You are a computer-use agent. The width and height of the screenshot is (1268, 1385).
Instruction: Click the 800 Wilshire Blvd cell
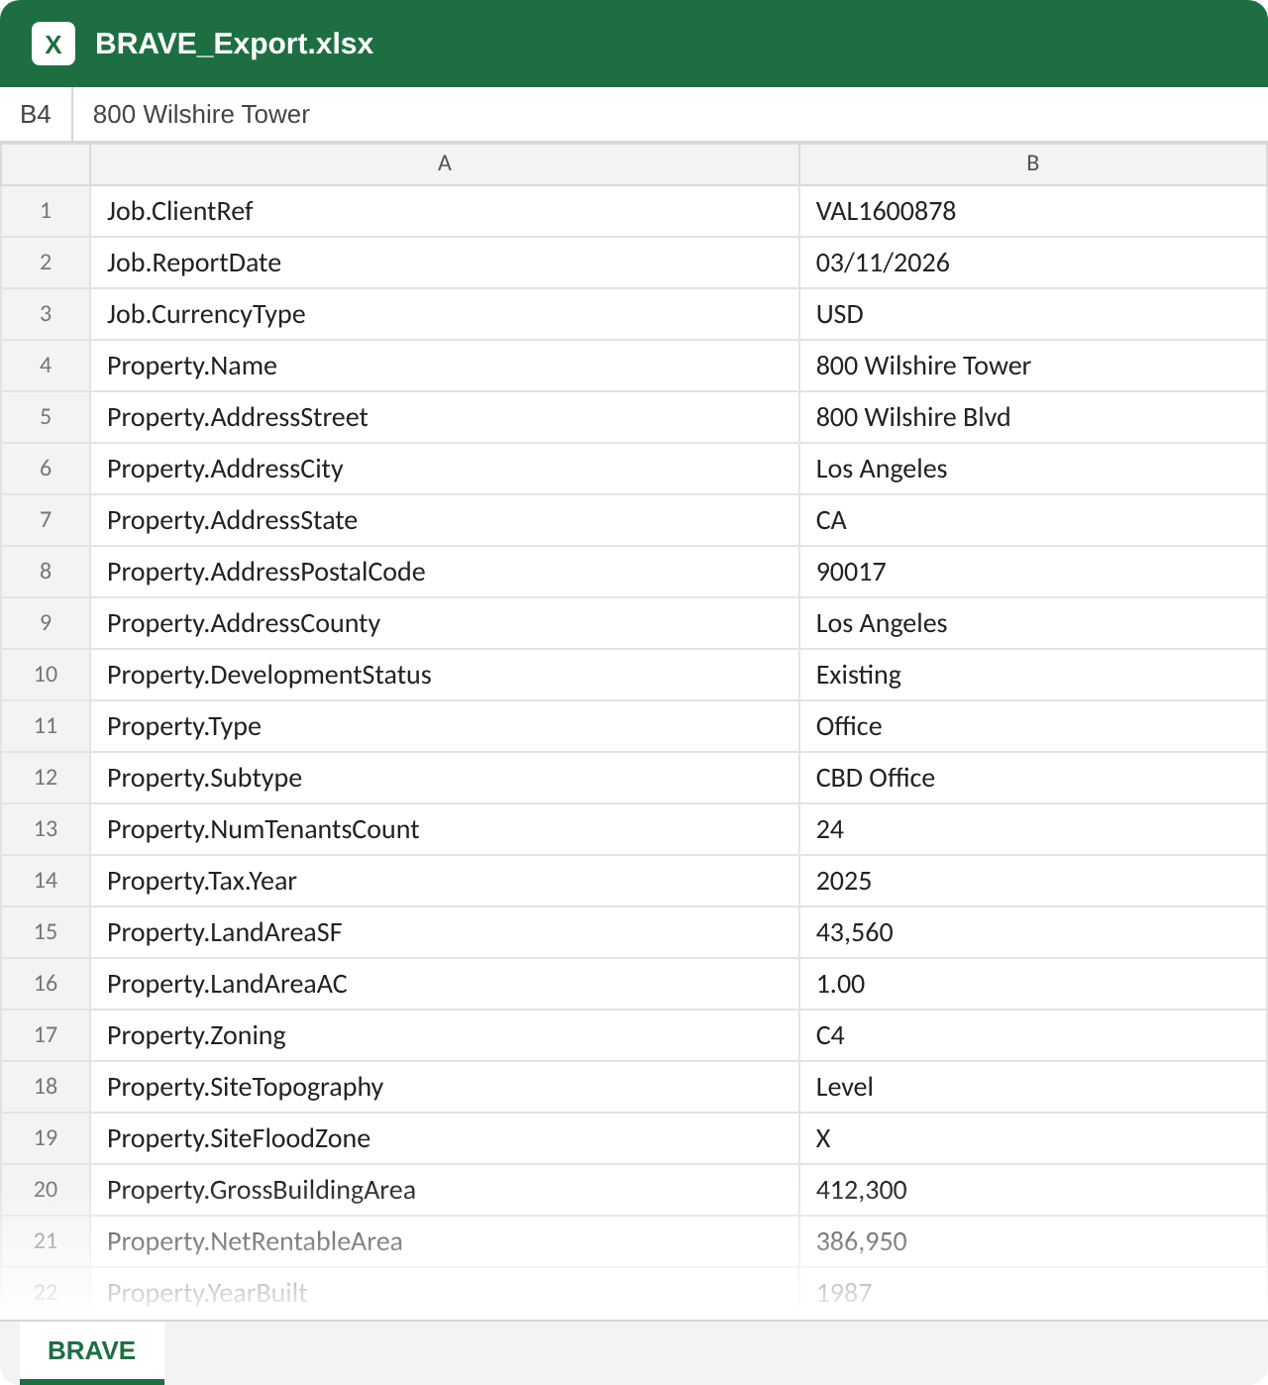[x=1033, y=417]
